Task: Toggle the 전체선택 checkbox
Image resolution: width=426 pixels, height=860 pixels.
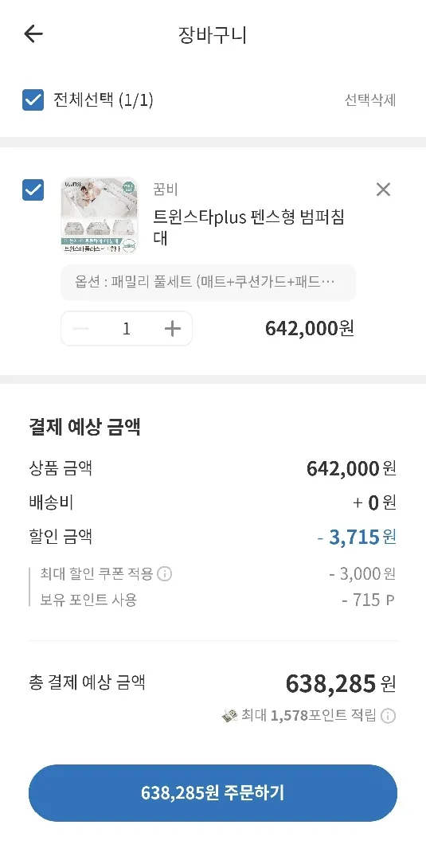Action: (x=33, y=100)
